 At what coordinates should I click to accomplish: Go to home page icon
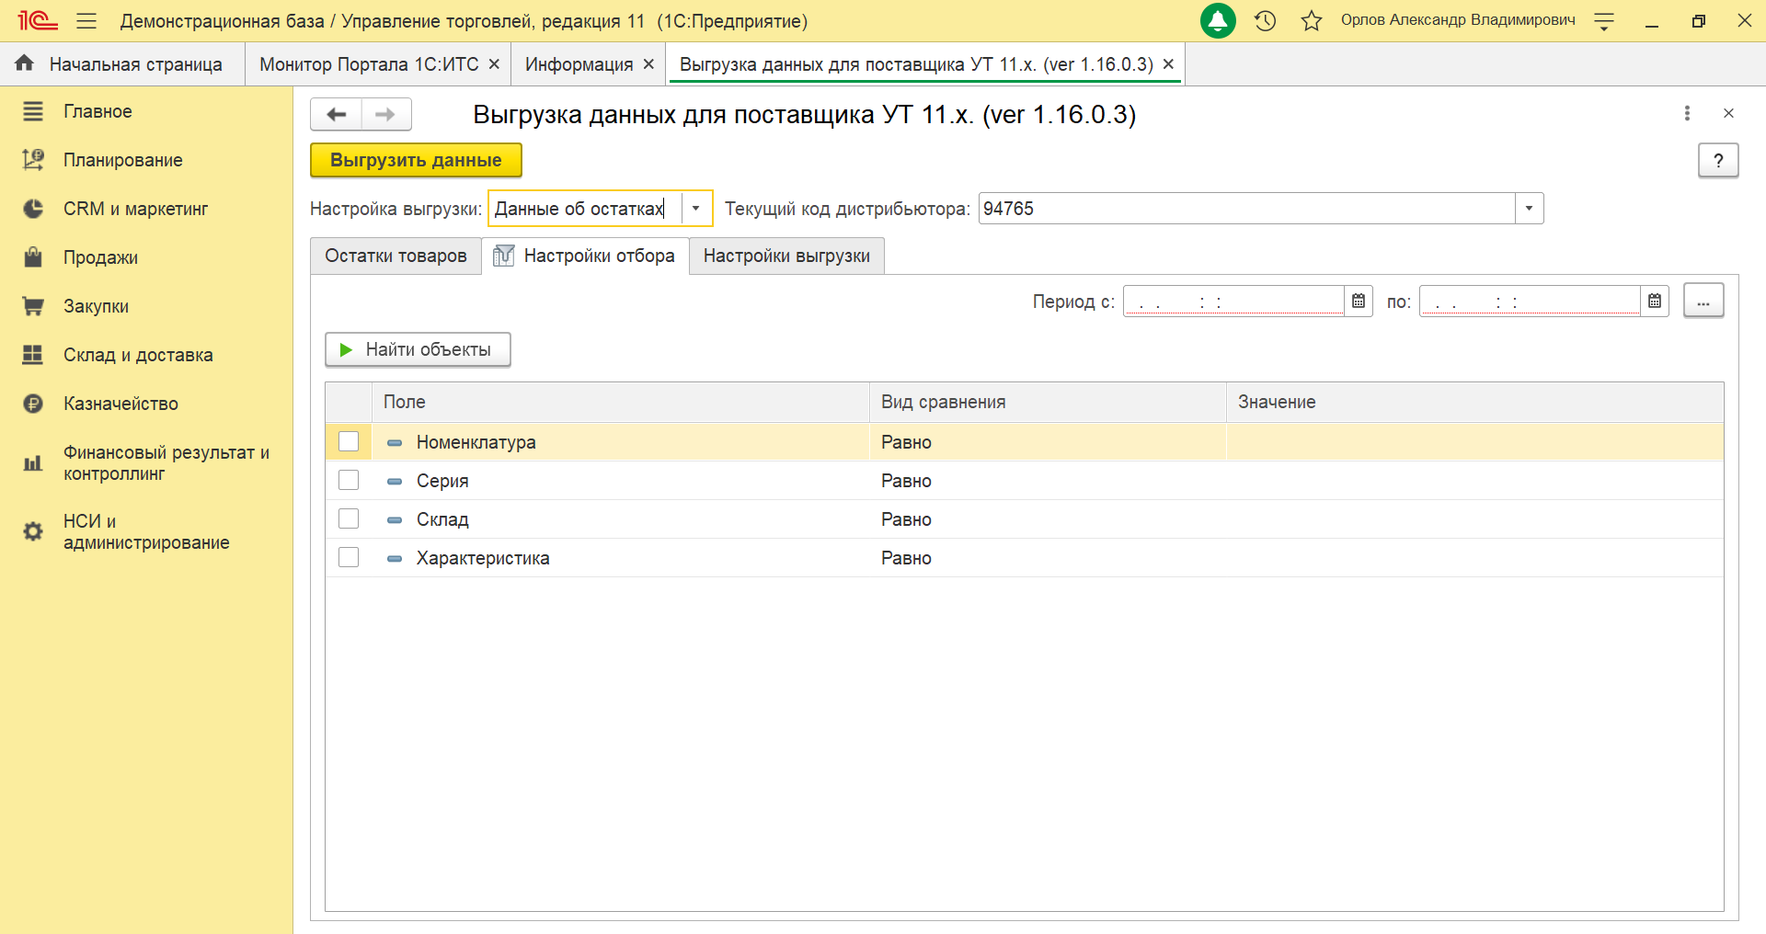[25, 63]
